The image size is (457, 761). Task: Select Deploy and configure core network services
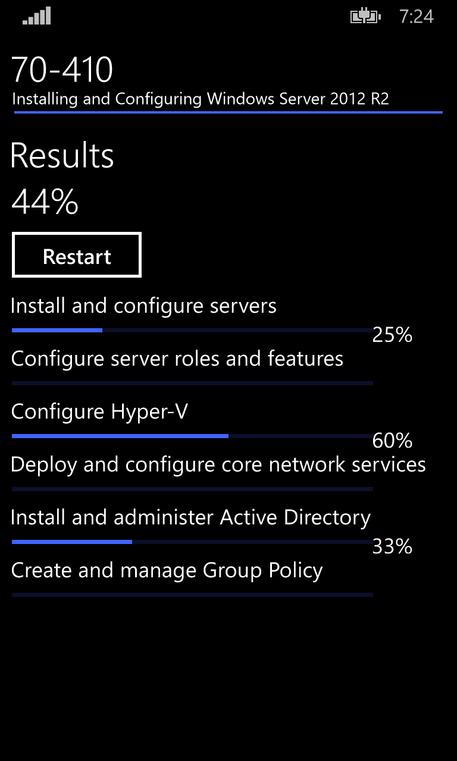pyautogui.click(x=218, y=464)
